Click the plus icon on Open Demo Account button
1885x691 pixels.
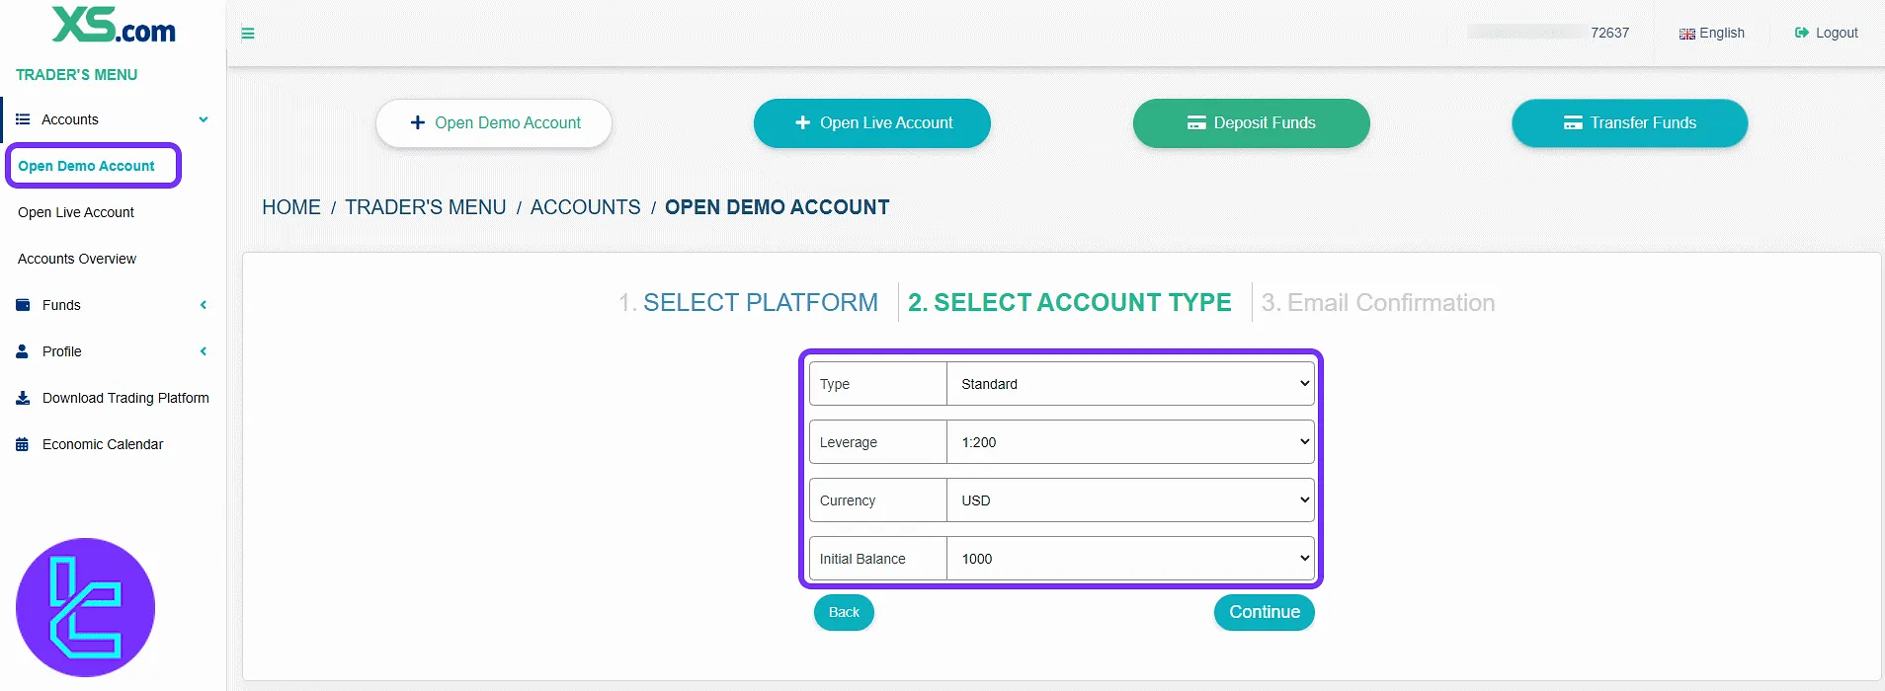coord(418,123)
